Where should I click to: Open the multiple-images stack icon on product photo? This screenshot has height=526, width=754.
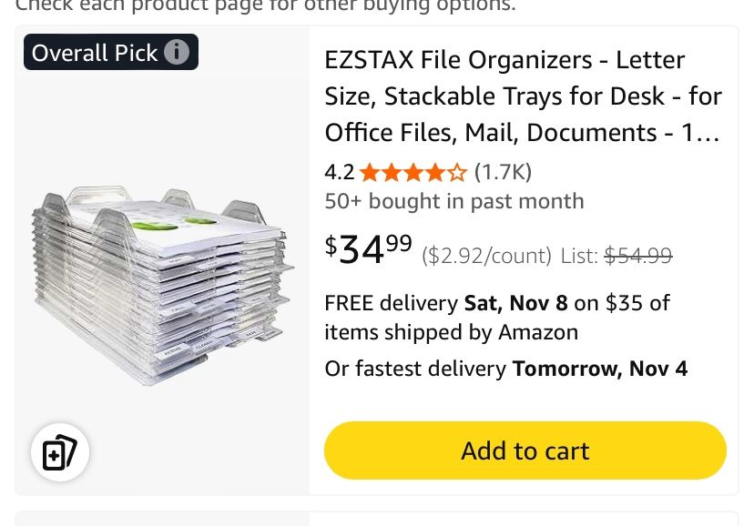tap(59, 451)
